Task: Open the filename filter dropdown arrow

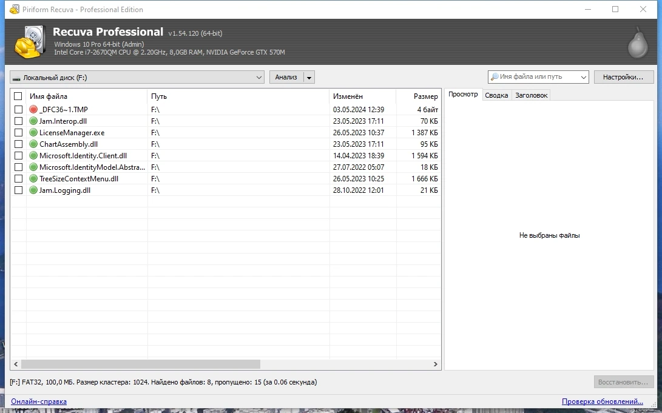Action: (584, 77)
